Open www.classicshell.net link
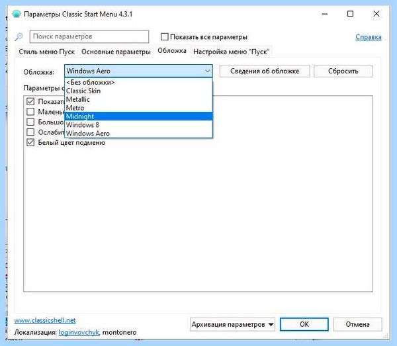Viewport: 397px width, 346px height. tap(45, 320)
